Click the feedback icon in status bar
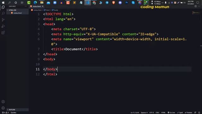This screenshot has height=114, width=202. 195,113
